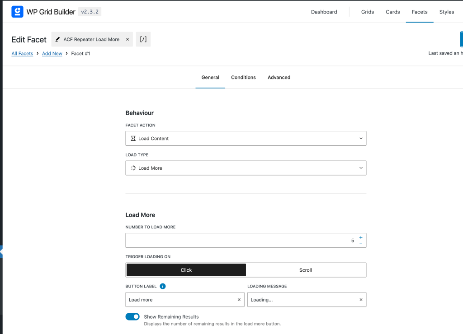The height and width of the screenshot is (334, 463).
Task: Go to the Grids section
Action: pos(367,12)
